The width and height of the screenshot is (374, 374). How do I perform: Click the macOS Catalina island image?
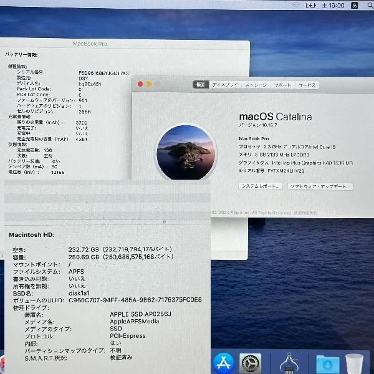click(x=186, y=151)
